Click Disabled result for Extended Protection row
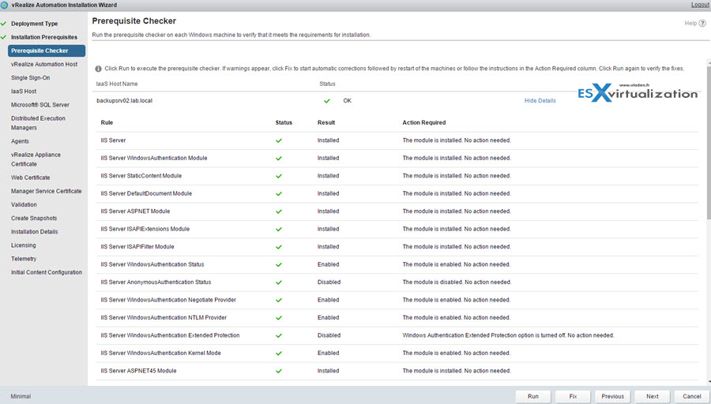Screen dimensions: 711x404 [x=329, y=335]
